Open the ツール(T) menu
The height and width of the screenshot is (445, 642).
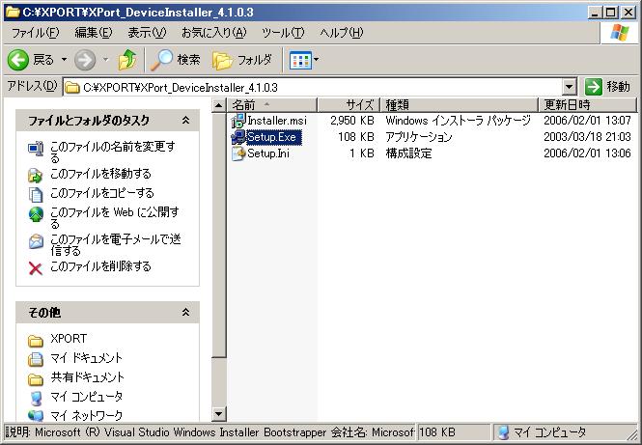pyautogui.click(x=283, y=33)
